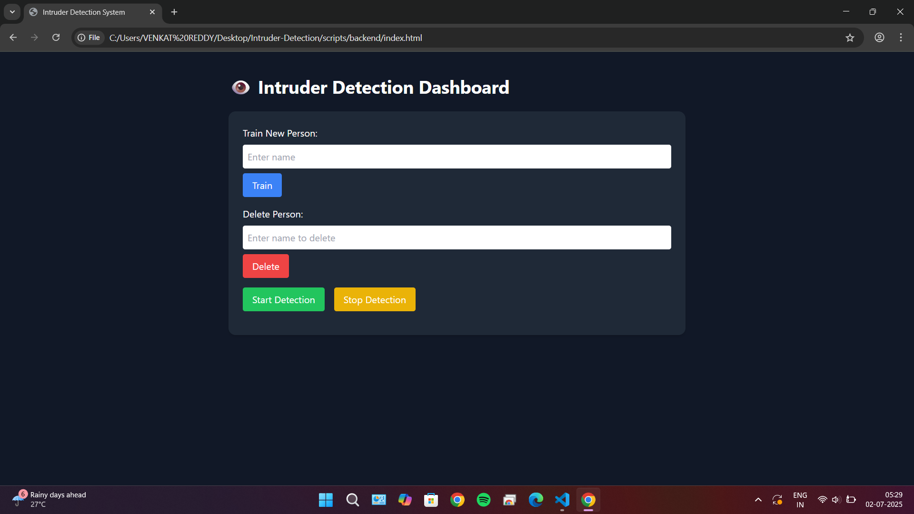914x514 pixels.
Task: Switch input language via the ENG IN indicator
Action: click(x=800, y=500)
